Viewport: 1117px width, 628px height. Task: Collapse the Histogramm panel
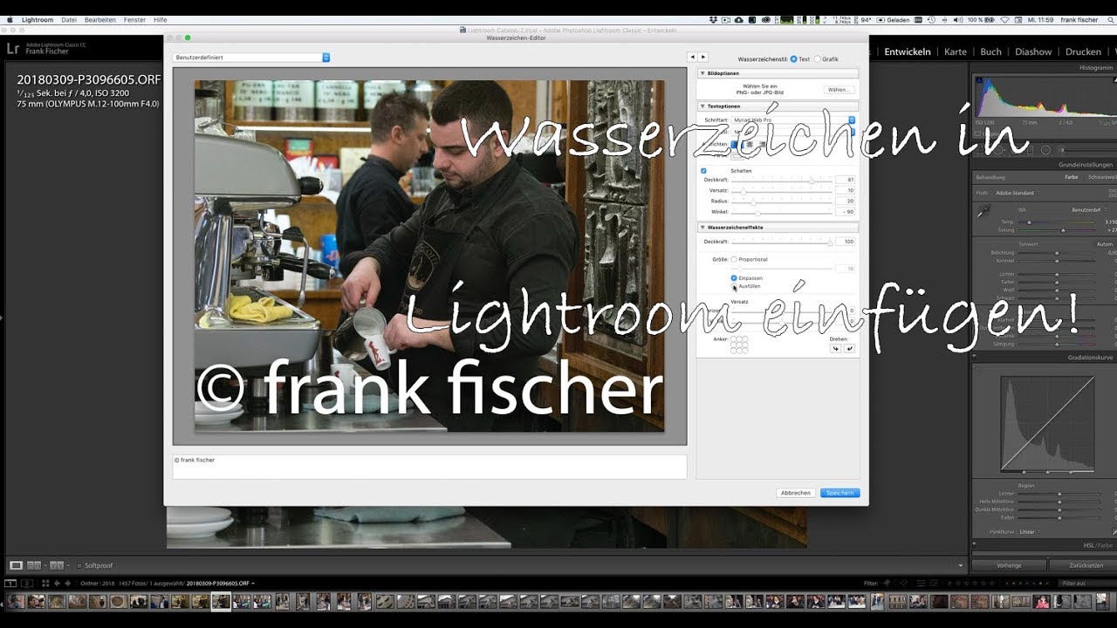click(1096, 67)
